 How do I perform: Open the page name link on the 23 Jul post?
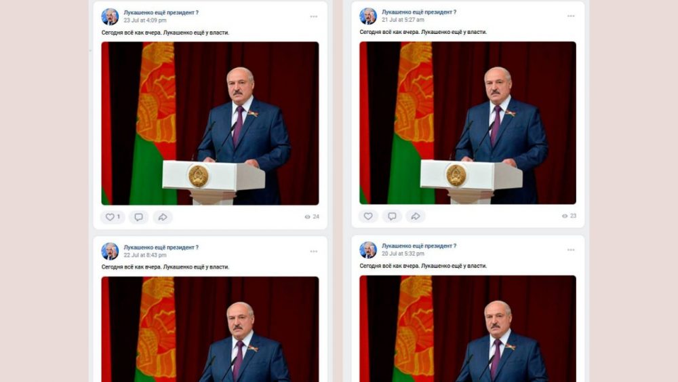pos(161,12)
